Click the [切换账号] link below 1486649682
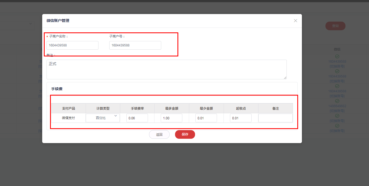369x186 pixels. [337, 111]
